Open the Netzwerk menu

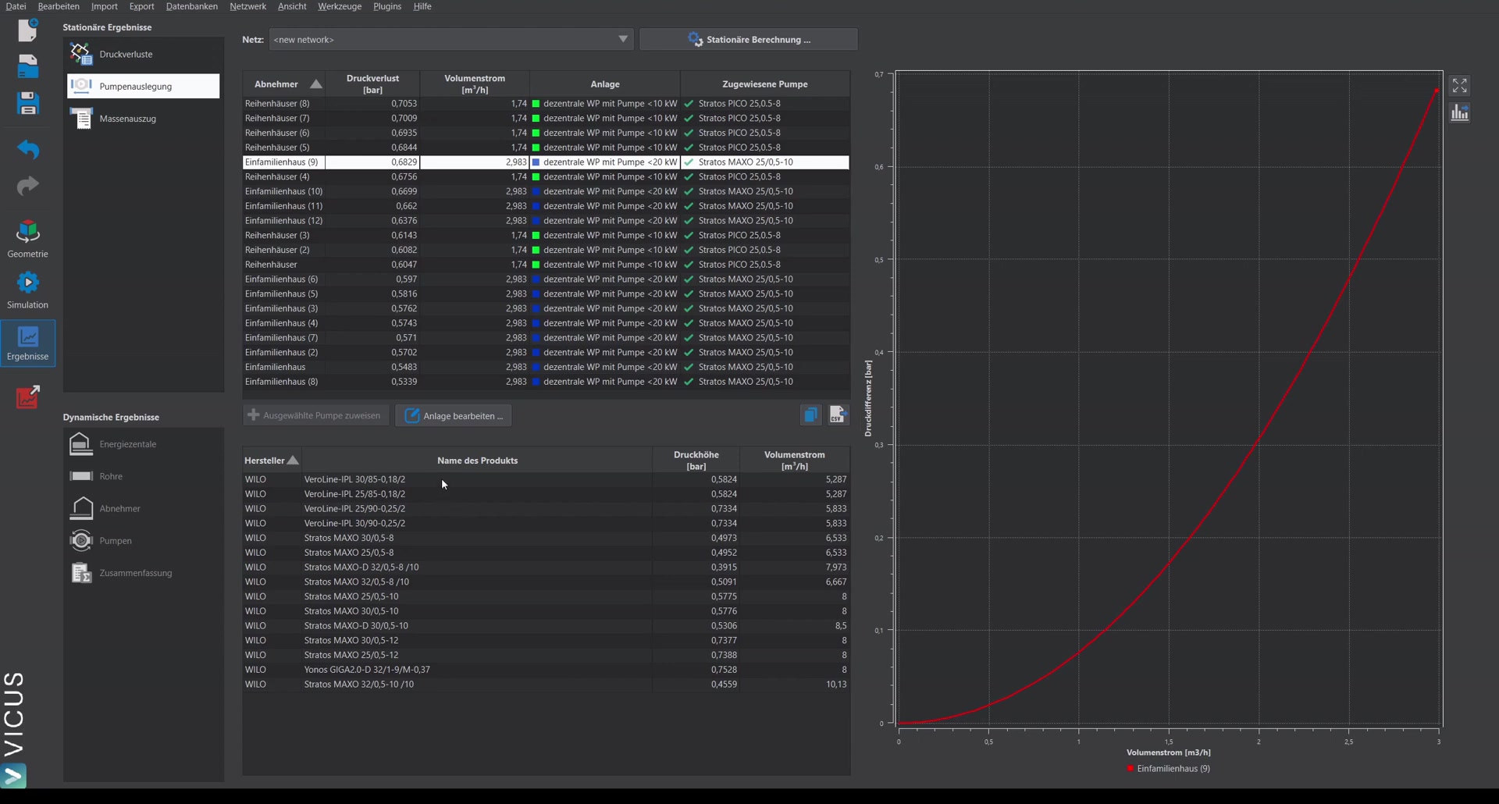coord(247,6)
